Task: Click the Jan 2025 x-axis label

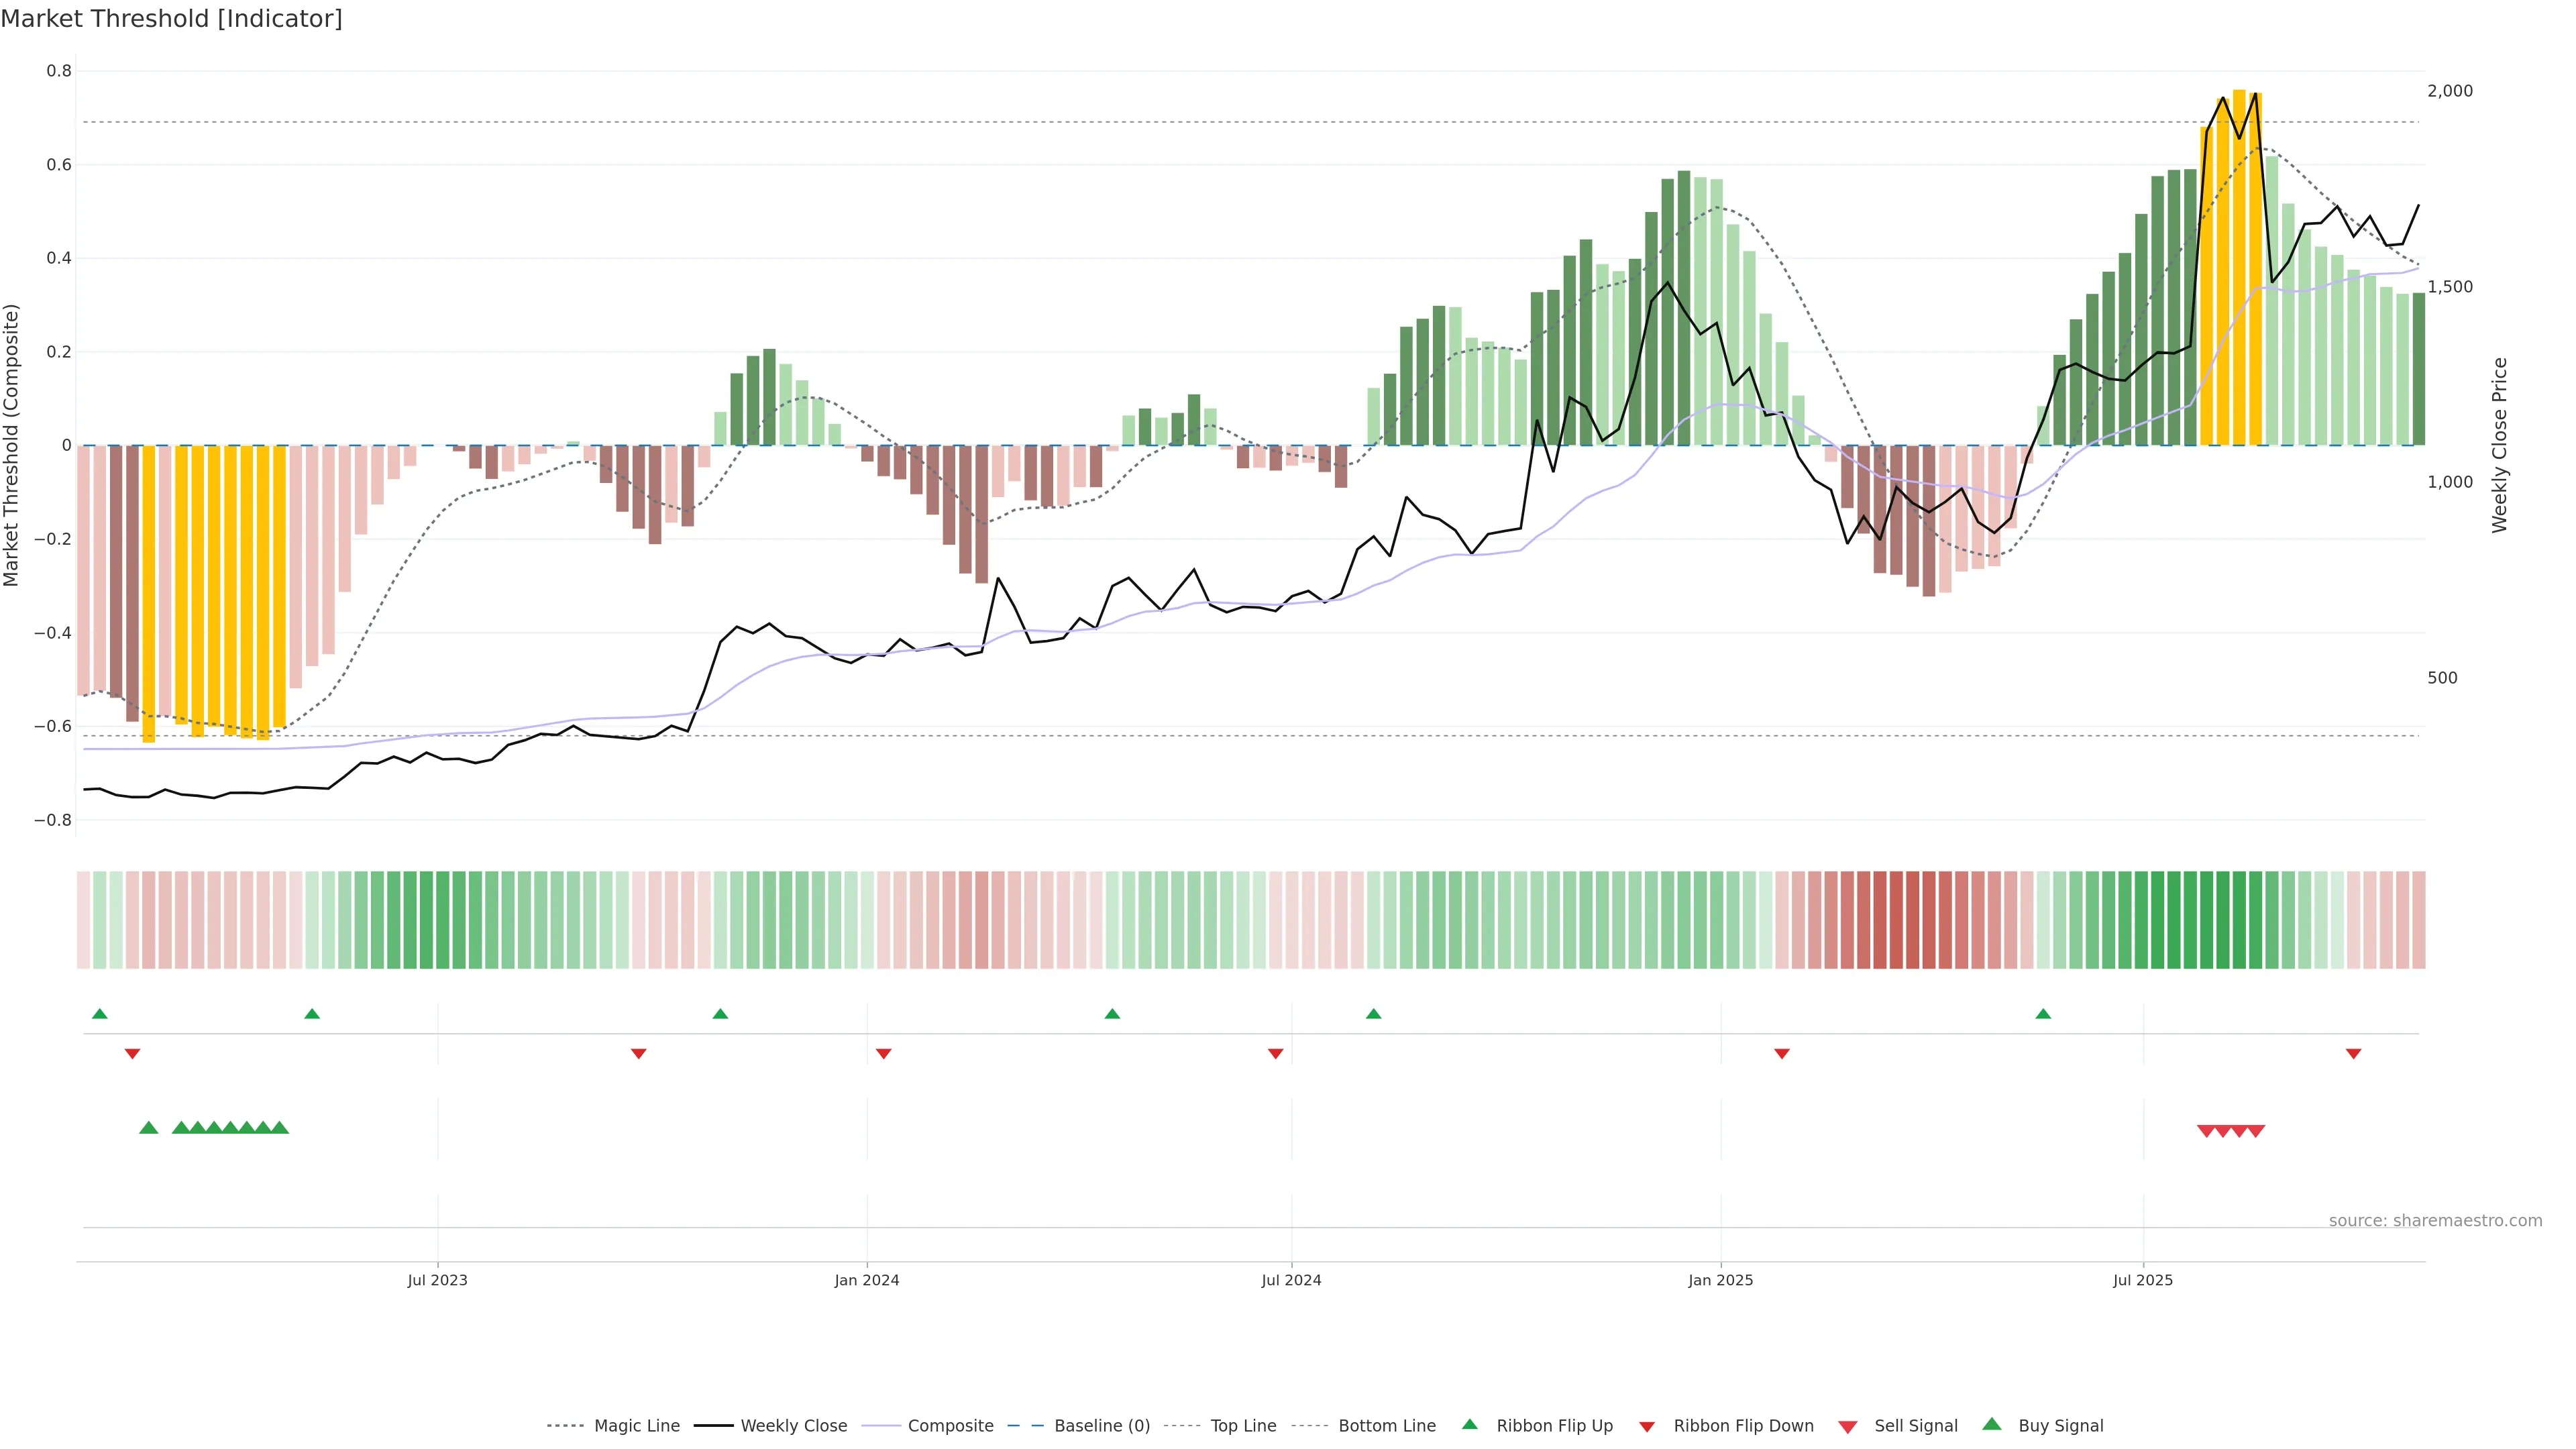Action: pos(1720,1280)
